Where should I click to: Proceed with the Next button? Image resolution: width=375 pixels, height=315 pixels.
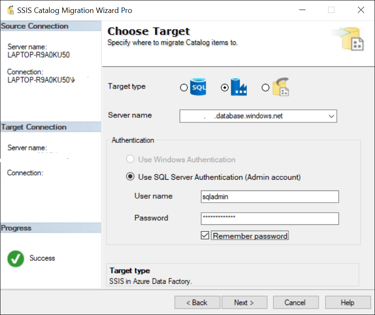click(244, 302)
